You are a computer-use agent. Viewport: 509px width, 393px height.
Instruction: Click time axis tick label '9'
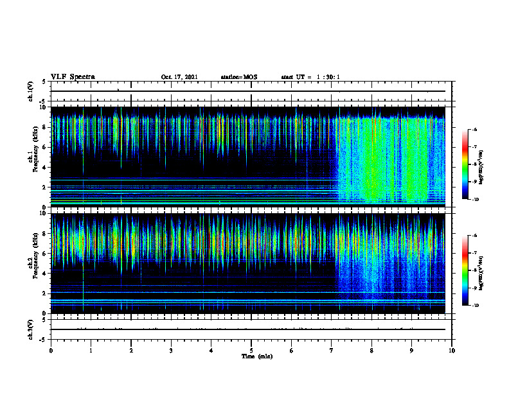[411, 351]
